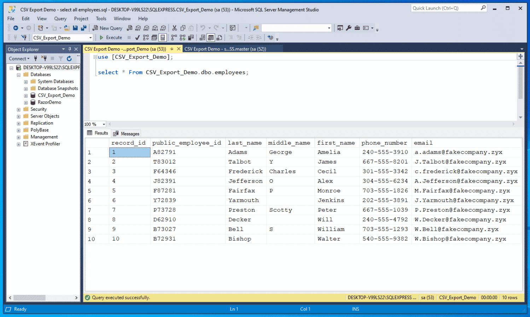Expand the CSV_Export_Demo database node
The image size is (530, 317).
[x=25, y=95]
